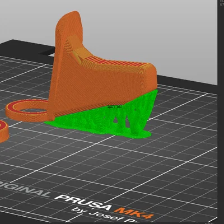Click the small dark marks on support interface
224x224 pixels.
(x=115, y=107)
